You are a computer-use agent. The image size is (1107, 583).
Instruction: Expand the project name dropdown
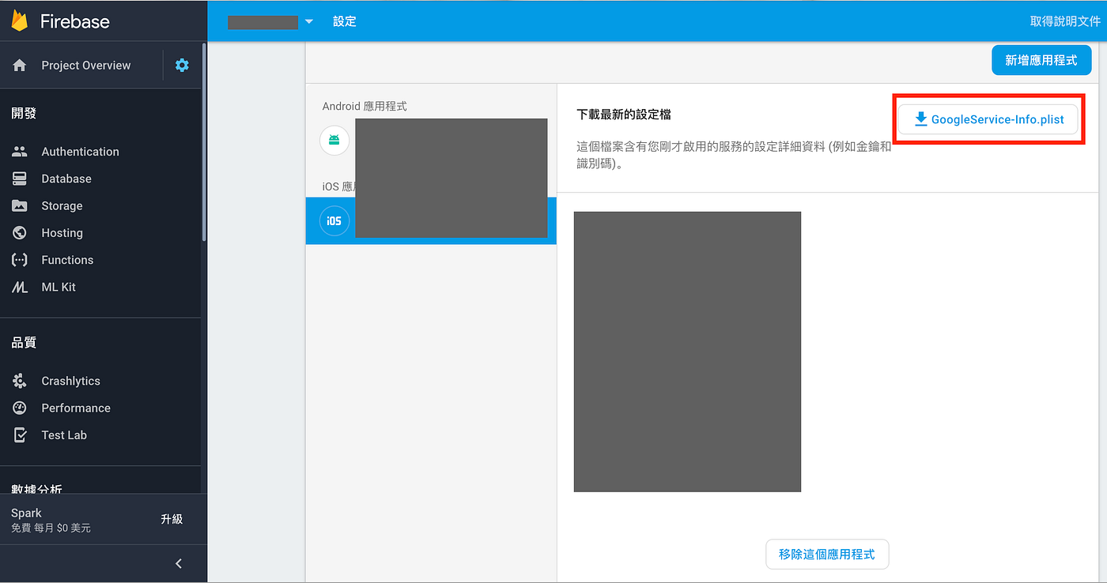click(308, 21)
